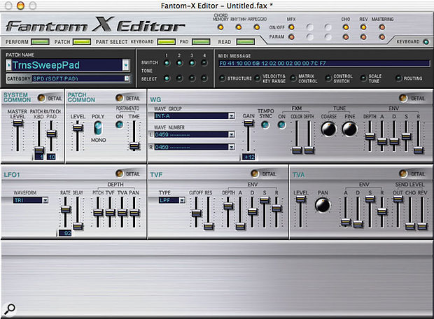Select tone 3 with Tone Select LED

coord(192,78)
